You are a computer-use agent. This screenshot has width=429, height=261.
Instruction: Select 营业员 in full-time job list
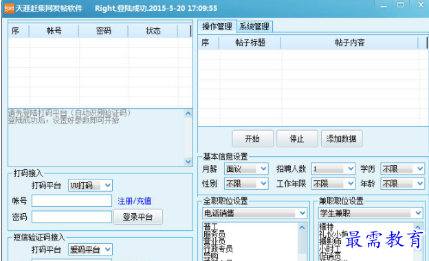pyautogui.click(x=214, y=241)
